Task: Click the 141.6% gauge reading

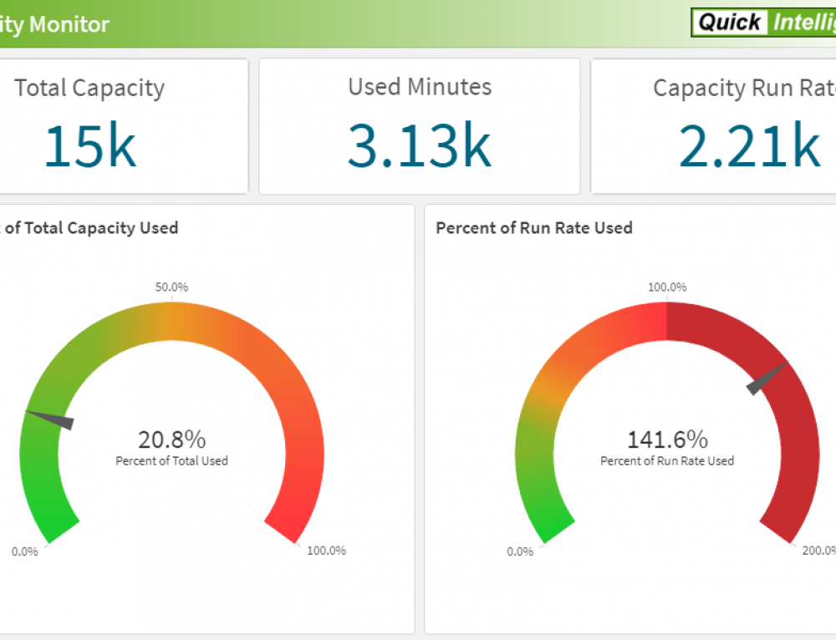Action: (x=667, y=439)
